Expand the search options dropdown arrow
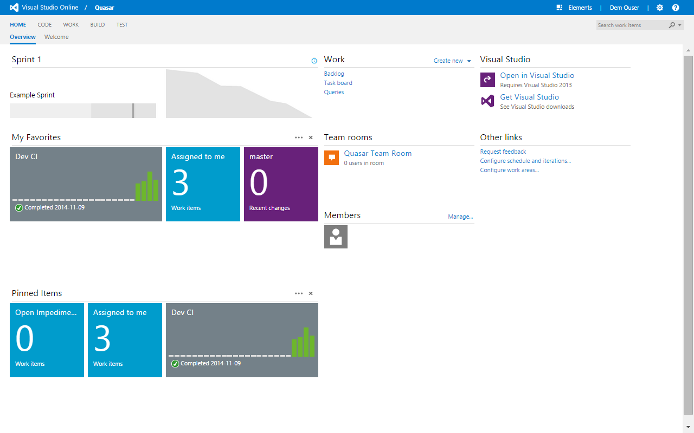The height and width of the screenshot is (433, 694). (680, 25)
